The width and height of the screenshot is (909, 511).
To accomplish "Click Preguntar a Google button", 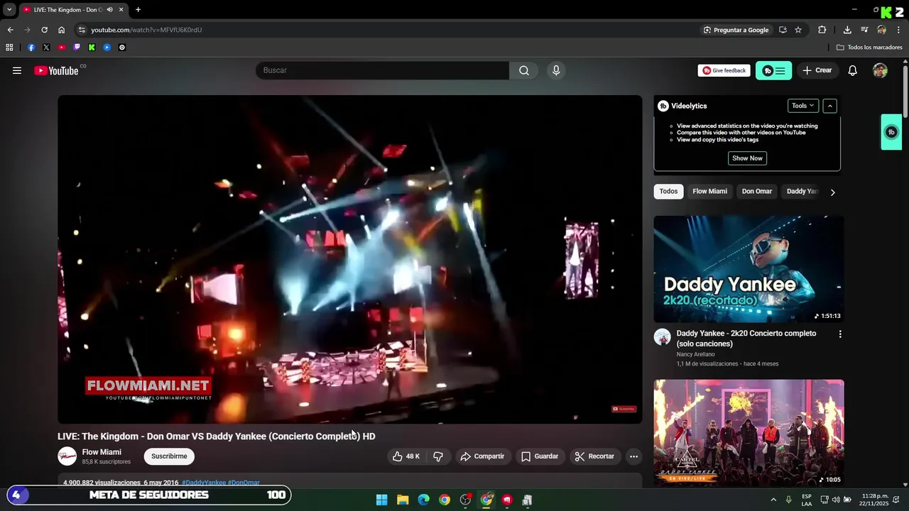I will tap(736, 30).
